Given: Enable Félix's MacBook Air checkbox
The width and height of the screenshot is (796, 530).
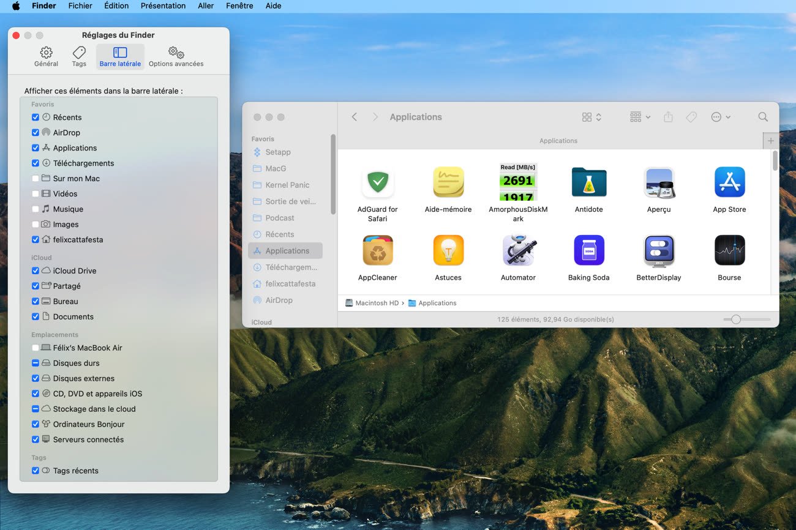Looking at the screenshot, I should coord(36,348).
